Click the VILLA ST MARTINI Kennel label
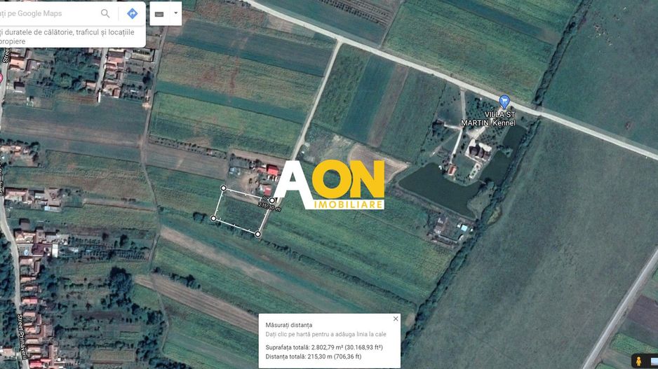Screen dimensions: 658x369 [488, 118]
